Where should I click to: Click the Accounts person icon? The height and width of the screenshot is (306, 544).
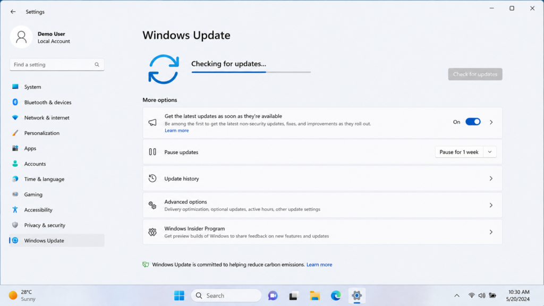[15, 164]
